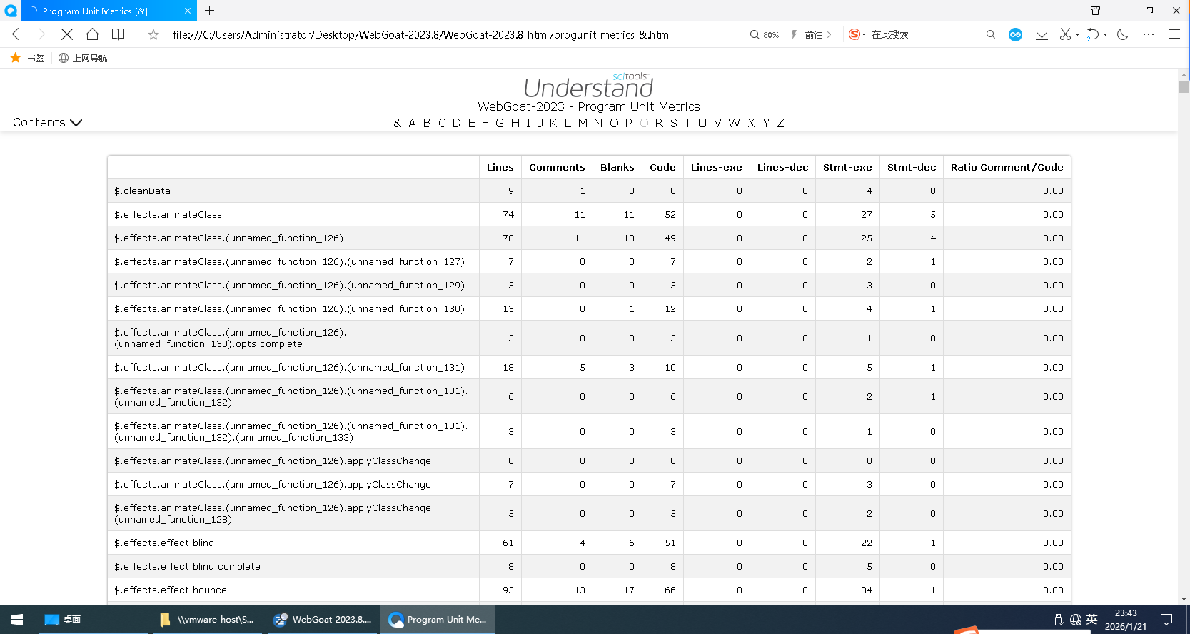1190x634 pixels.
Task: Toggle night mode with the moon icon
Action: [x=1123, y=34]
